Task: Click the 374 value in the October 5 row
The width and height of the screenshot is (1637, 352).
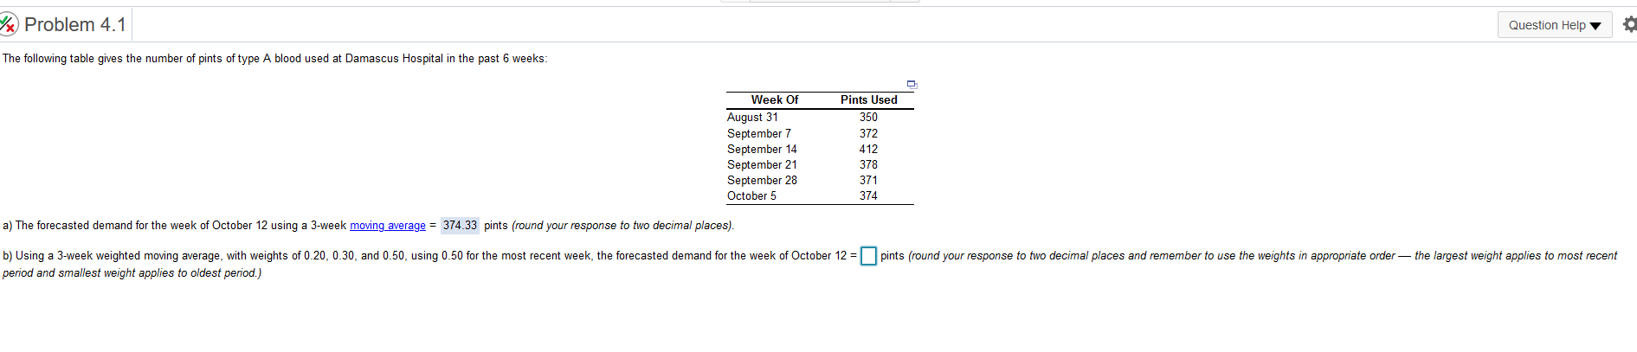Action: click(x=868, y=196)
